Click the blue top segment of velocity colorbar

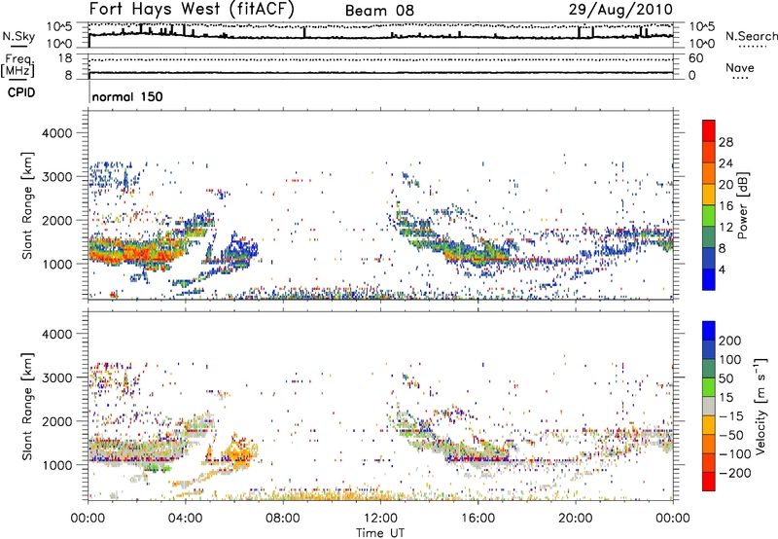(709, 331)
